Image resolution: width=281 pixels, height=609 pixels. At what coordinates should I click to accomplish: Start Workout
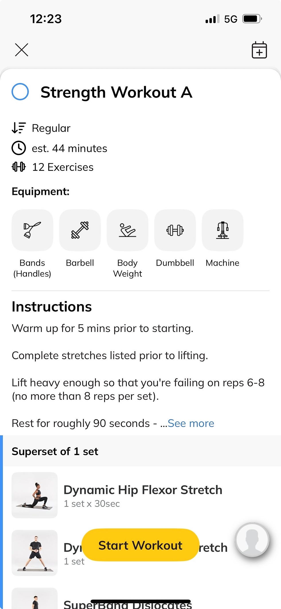pos(140,545)
